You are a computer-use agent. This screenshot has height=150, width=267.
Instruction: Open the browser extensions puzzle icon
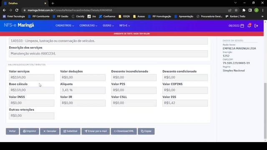pos(244,10)
